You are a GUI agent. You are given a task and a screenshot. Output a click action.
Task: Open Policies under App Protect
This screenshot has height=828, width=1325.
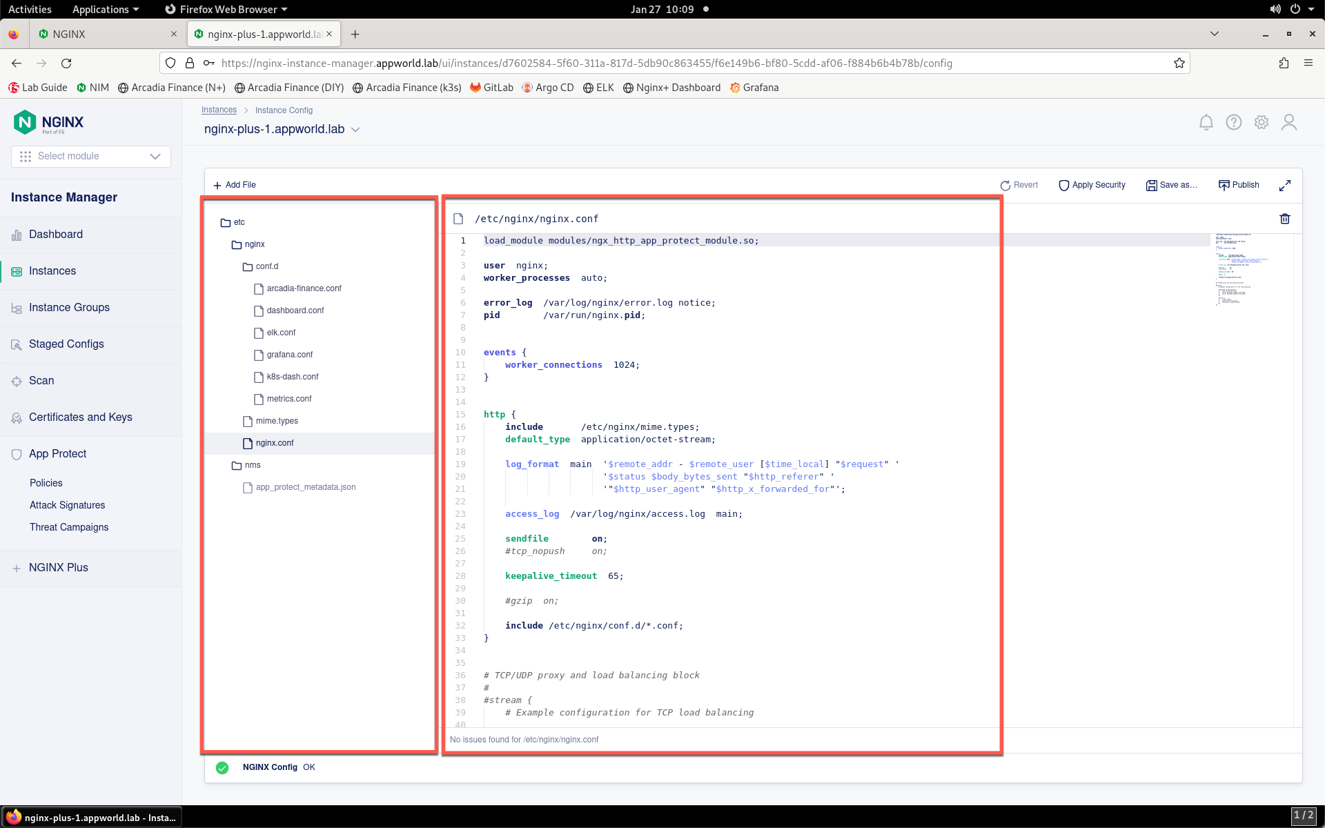click(46, 483)
